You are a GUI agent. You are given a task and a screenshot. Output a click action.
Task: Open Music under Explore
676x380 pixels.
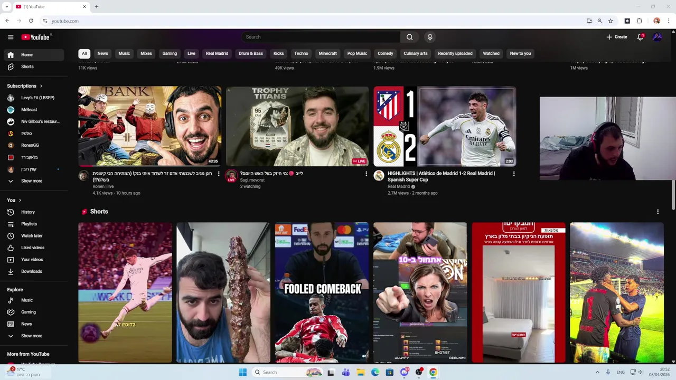34,300
